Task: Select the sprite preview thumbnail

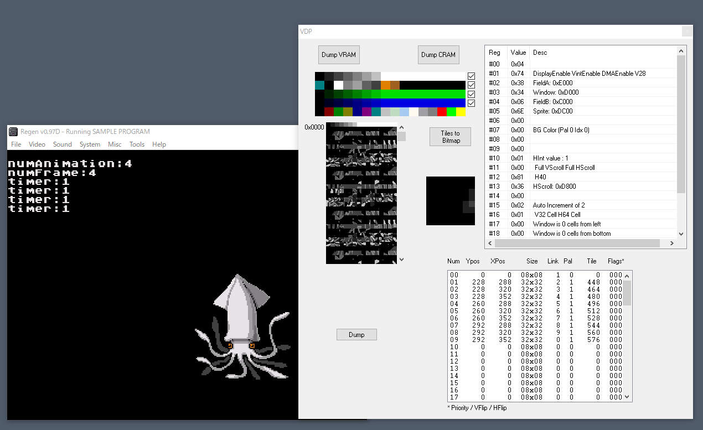Action: click(451, 201)
